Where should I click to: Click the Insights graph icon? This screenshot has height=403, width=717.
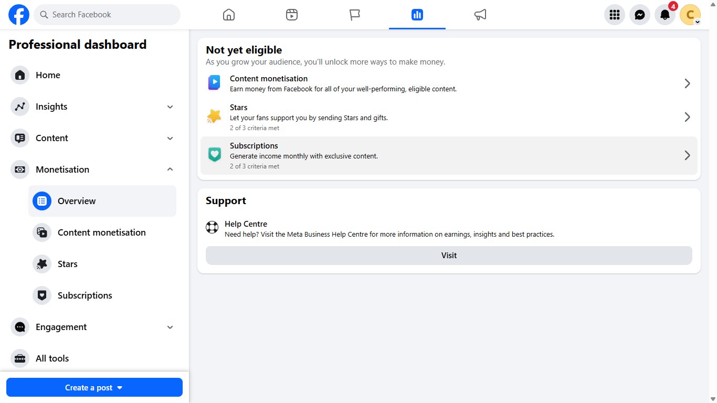point(20,107)
